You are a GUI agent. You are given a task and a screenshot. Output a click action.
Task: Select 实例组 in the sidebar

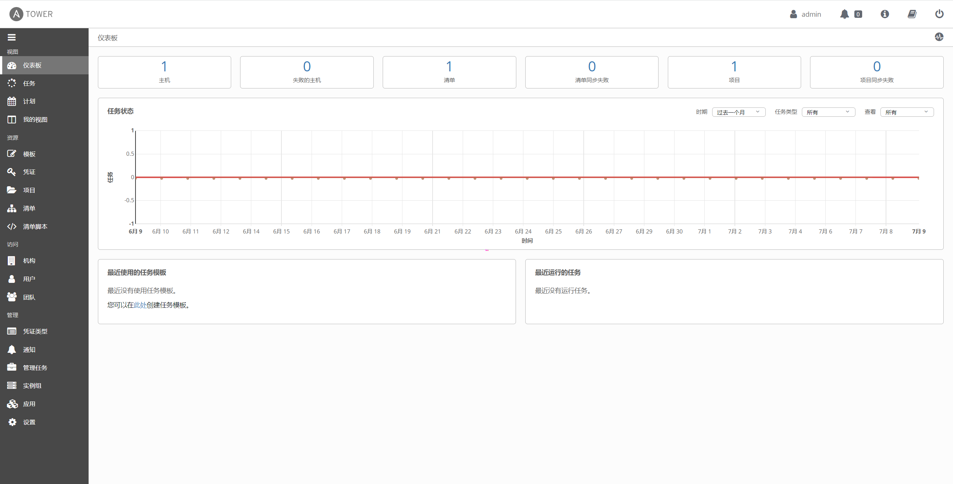click(32, 385)
